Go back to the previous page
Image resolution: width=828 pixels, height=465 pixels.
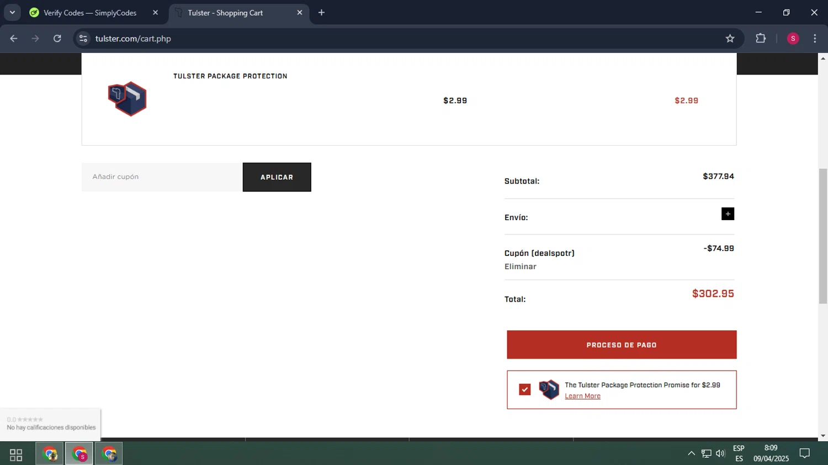pos(14,39)
